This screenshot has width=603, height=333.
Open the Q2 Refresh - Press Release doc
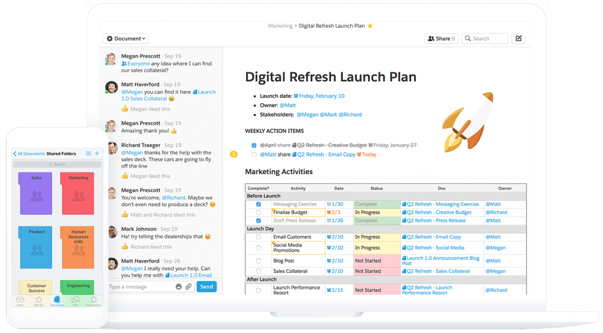coord(434,221)
